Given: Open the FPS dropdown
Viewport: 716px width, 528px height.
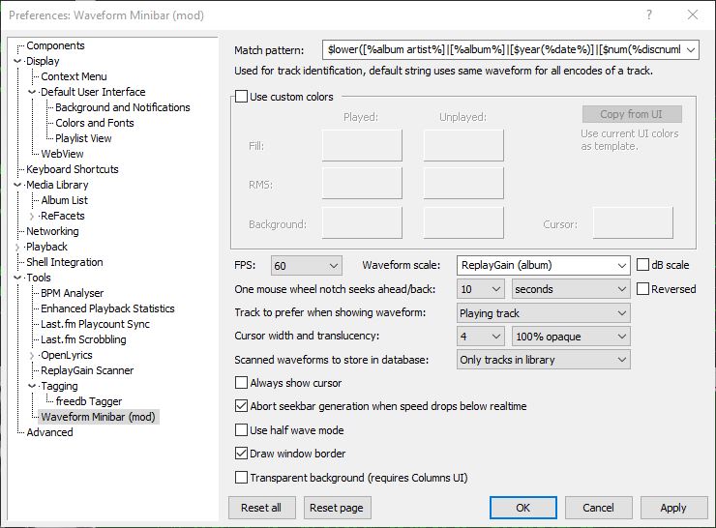Looking at the screenshot, I should click(x=307, y=265).
